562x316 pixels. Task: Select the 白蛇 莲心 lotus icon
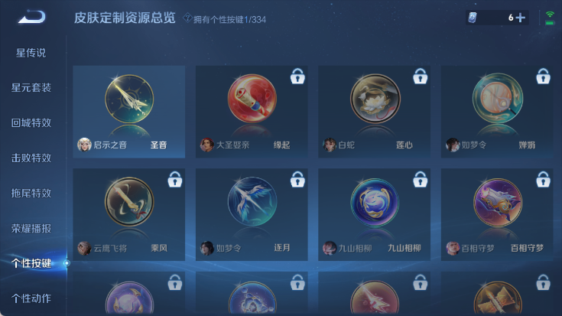[x=375, y=99]
